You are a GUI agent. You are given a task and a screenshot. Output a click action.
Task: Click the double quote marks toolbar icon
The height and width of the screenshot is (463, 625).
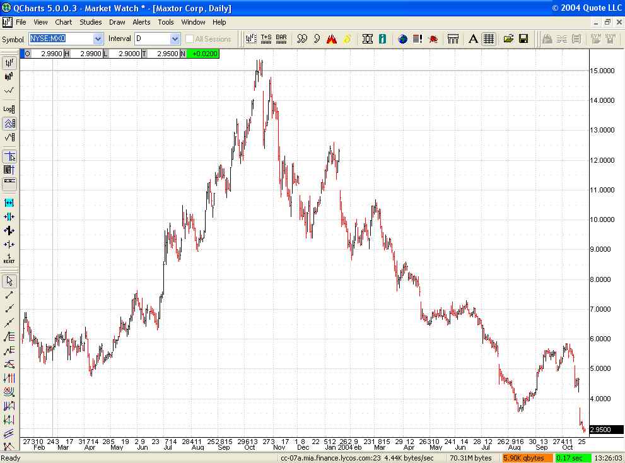click(x=302, y=38)
